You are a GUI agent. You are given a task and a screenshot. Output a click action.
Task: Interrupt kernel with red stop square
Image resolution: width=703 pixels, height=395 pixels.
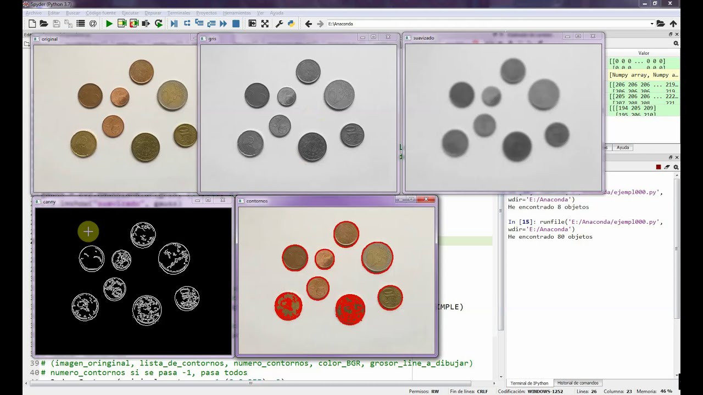659,167
